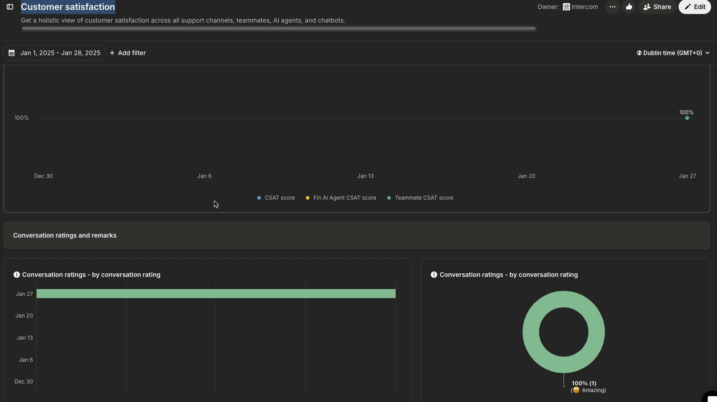Click the horizontal scrollbar under the description
Screen dimensions: 717x402
(x=279, y=28)
